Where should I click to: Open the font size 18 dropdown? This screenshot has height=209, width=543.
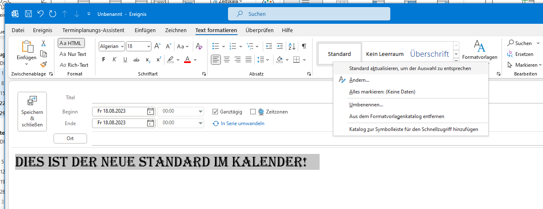(x=149, y=46)
